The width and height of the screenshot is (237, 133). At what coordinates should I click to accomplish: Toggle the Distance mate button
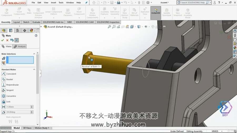(x=3, y=107)
